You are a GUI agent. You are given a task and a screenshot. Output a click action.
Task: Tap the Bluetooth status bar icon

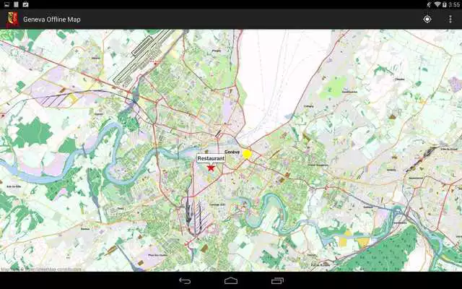click(x=429, y=4)
